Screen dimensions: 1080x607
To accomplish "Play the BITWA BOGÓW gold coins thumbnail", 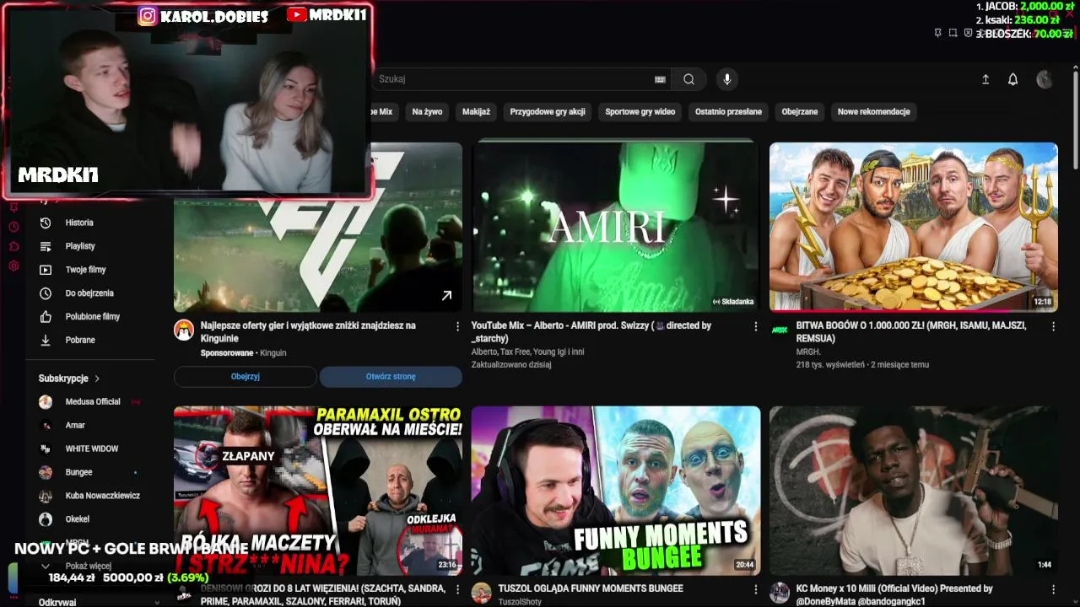I will click(x=914, y=227).
